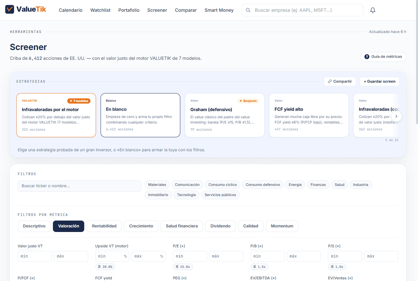Click the ValueTik logo icon

[10, 9]
